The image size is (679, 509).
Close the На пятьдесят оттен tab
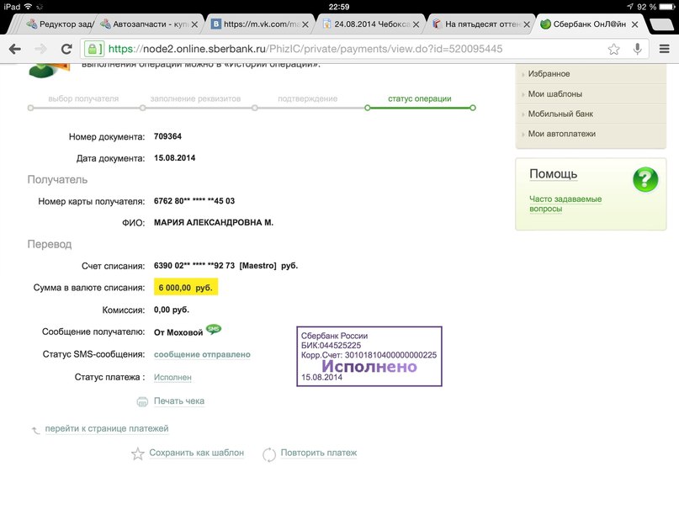pos(527,24)
